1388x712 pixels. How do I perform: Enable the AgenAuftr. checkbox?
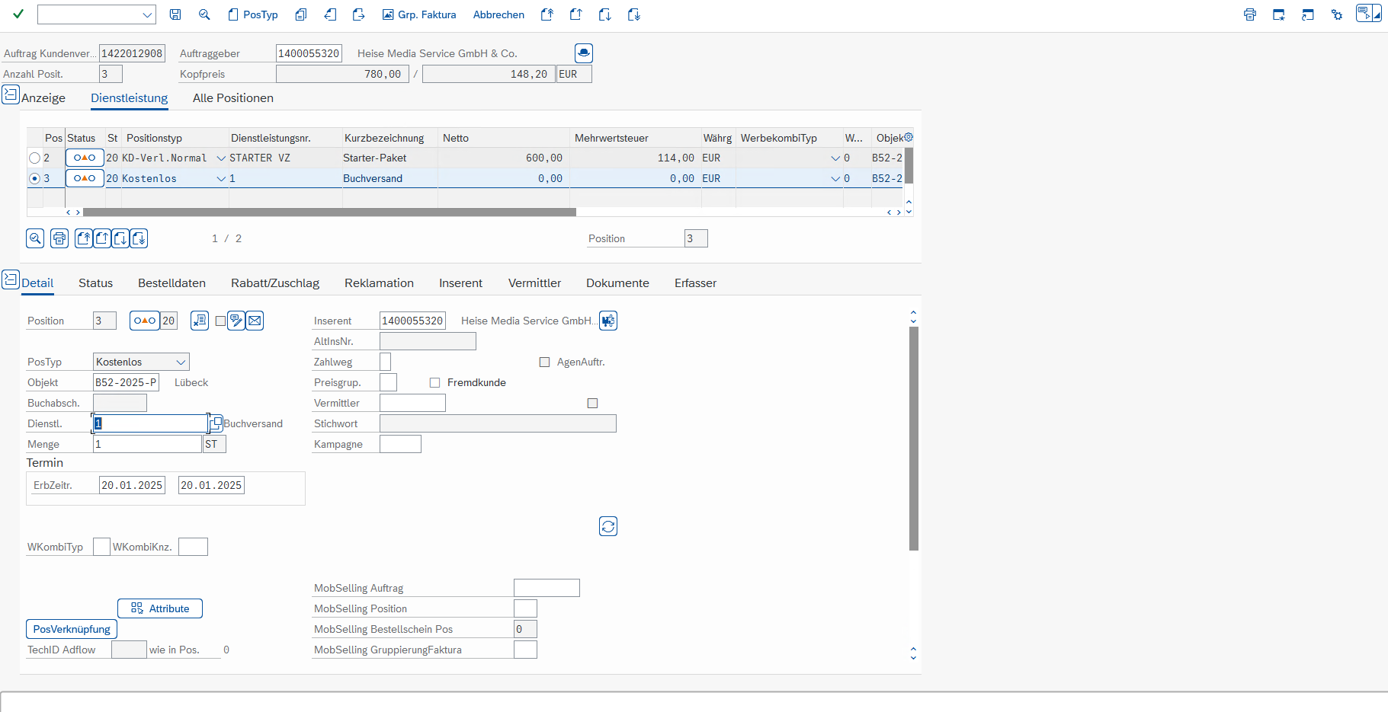544,362
